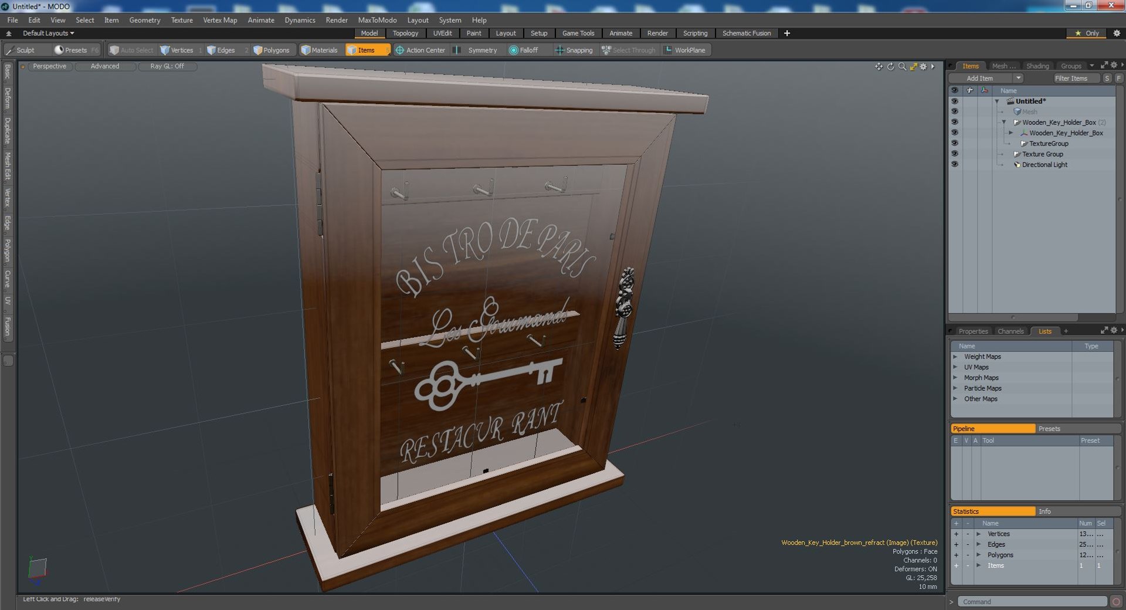This screenshot has height=610, width=1126.
Task: Click the yellow maximize viewport arrows icon
Action: (913, 67)
